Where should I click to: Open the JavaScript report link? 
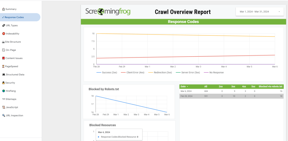(x=12, y=107)
